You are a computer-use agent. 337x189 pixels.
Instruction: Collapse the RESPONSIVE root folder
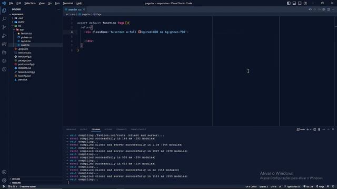[10, 14]
